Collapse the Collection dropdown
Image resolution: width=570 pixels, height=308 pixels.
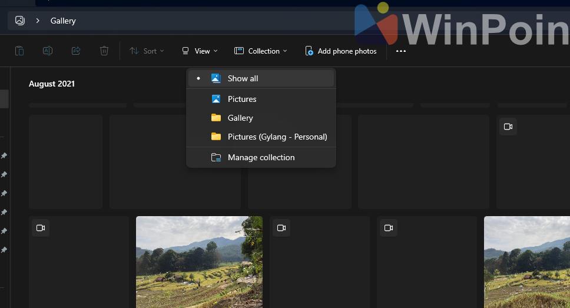(x=261, y=51)
